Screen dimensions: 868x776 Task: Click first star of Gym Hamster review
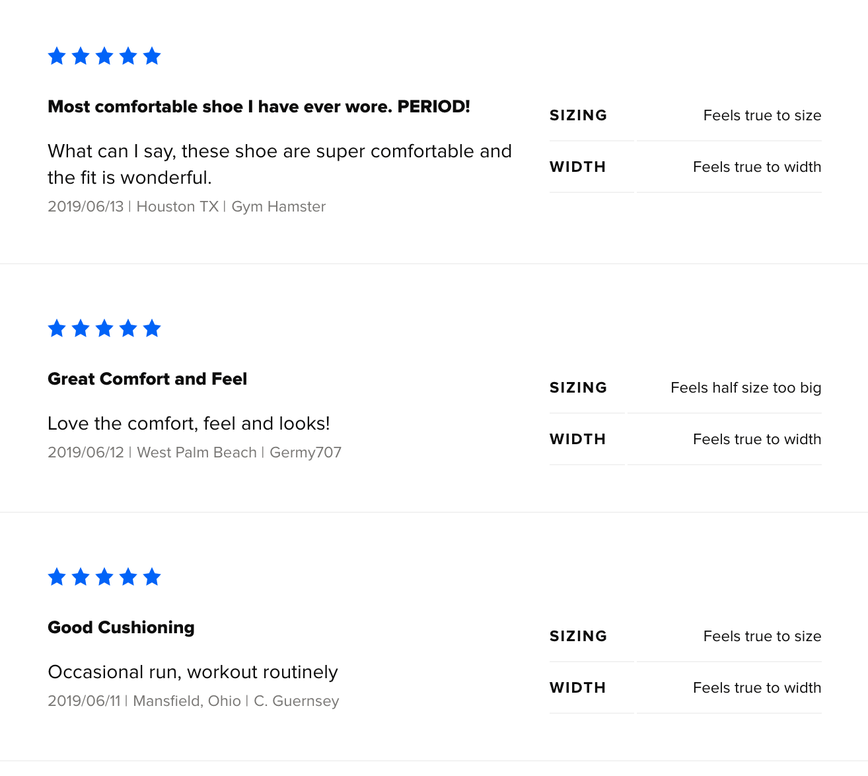click(x=57, y=56)
